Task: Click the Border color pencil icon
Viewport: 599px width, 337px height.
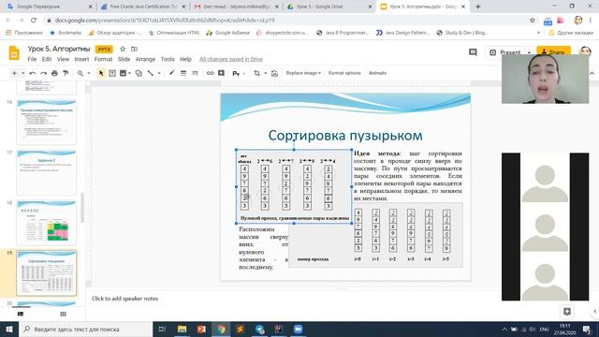Action: tap(171, 73)
